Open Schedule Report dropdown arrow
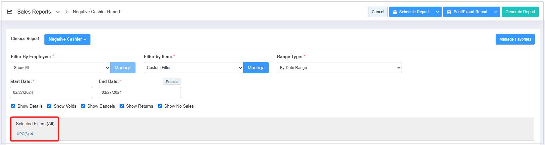Screen dimensions: 545x145 (x=437, y=12)
